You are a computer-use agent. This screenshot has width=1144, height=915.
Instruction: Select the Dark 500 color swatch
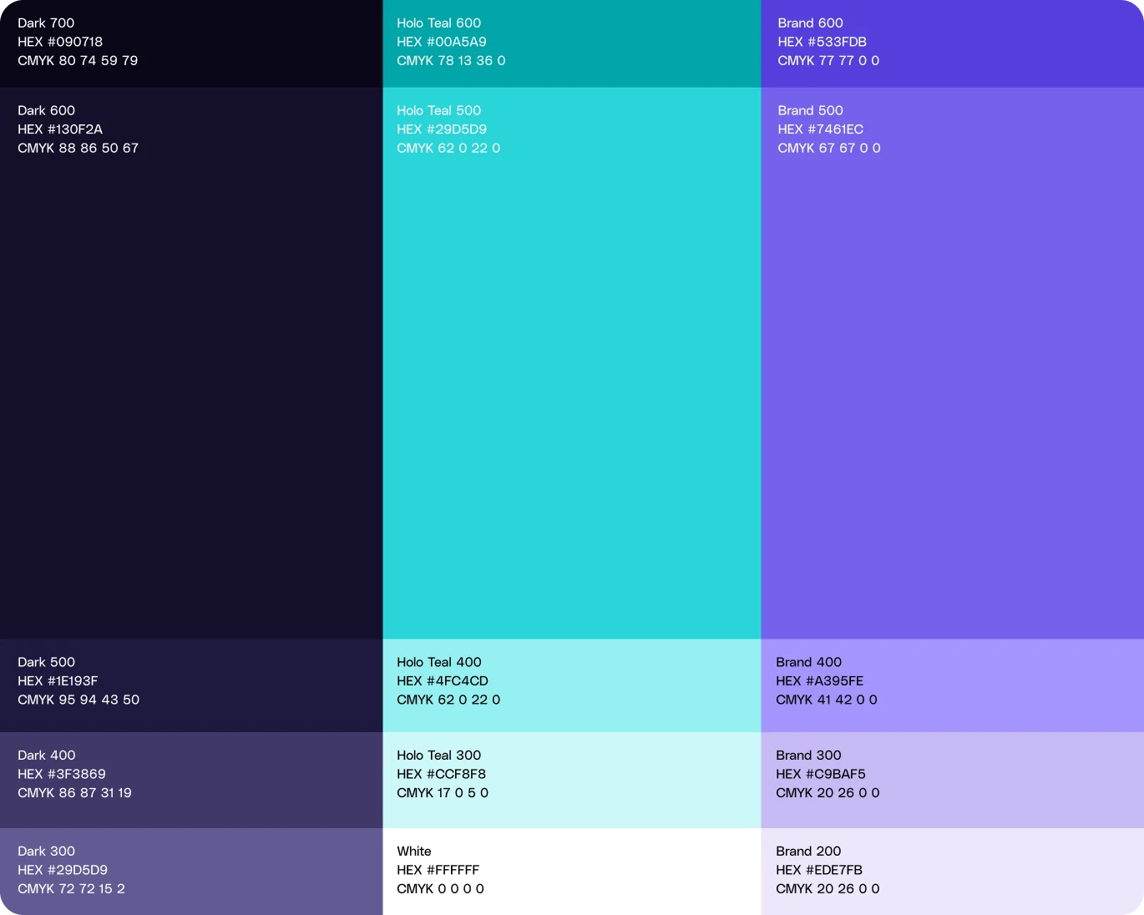pyautogui.click(x=190, y=685)
